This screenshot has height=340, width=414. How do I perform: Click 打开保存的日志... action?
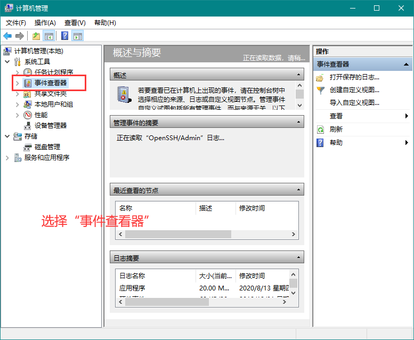point(354,77)
